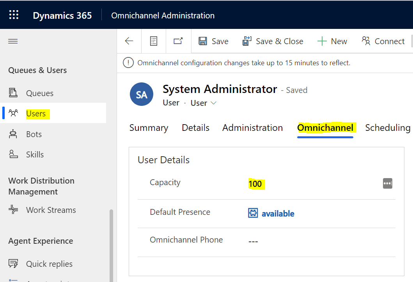Click the Skills sidebar icon
Viewport: 413px width, 282px height.
click(13, 154)
